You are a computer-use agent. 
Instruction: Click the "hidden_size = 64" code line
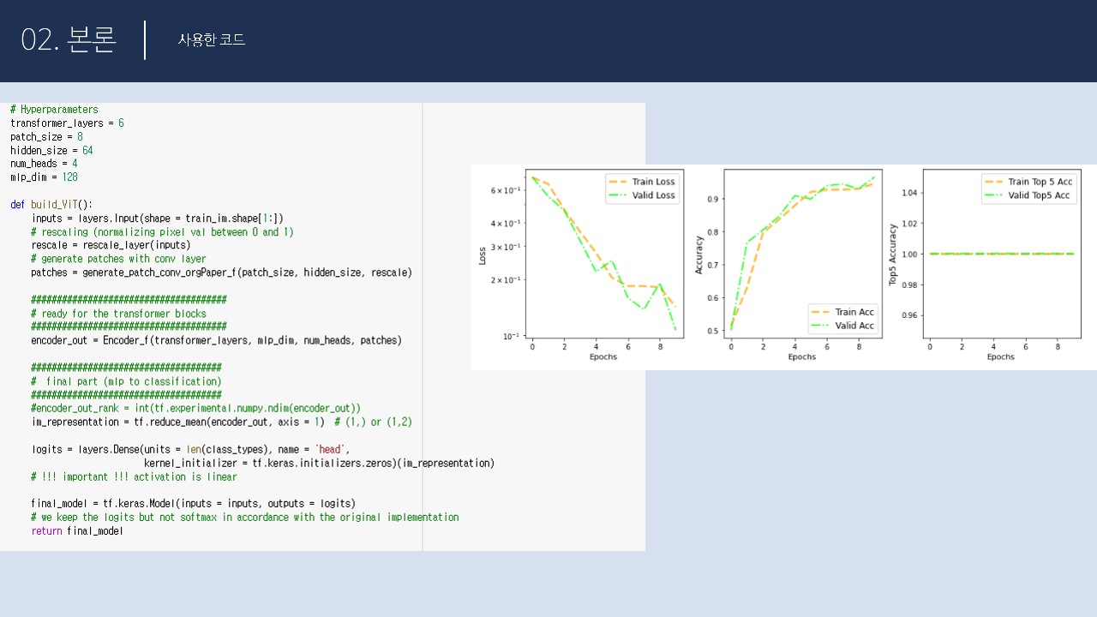tap(51, 151)
